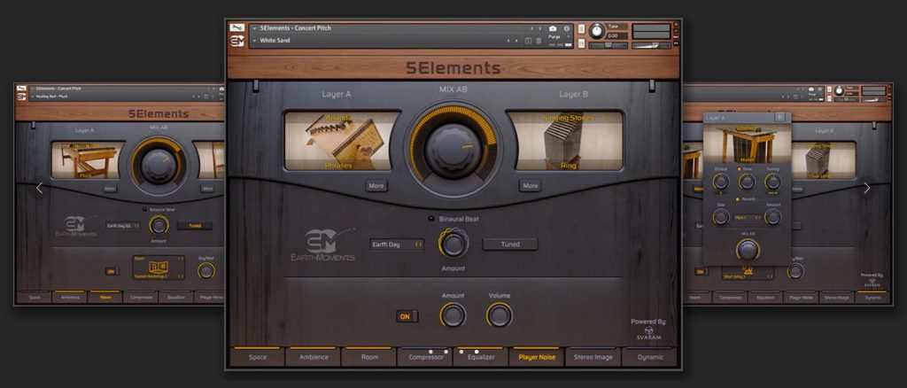Close the Layer A popup in the right window
Viewport: 907px width, 388px height.
(x=779, y=118)
